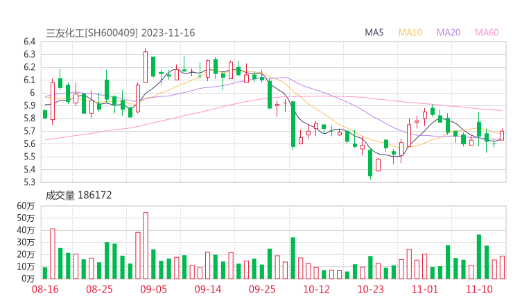Click the 5.8 price axis label
The image size is (513, 305).
click(29, 118)
